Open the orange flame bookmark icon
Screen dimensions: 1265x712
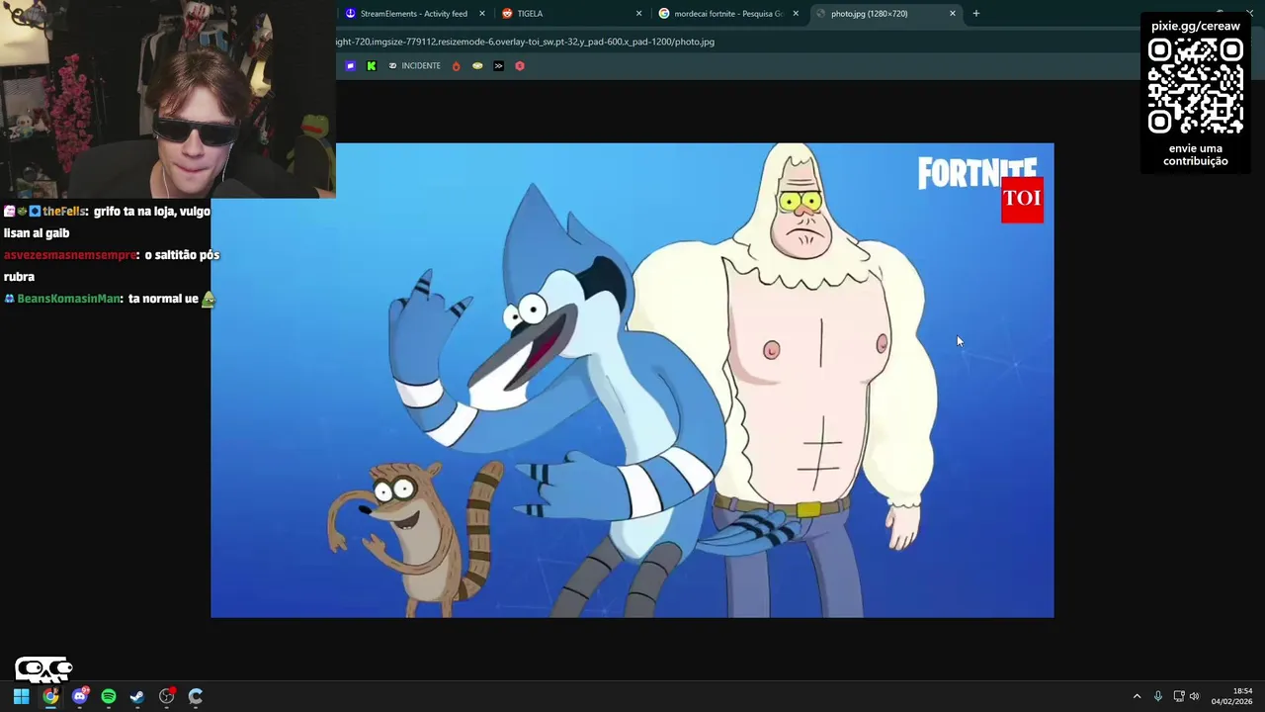(x=456, y=66)
